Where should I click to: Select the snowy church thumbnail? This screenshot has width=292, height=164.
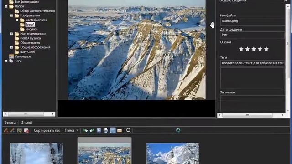pos(172,154)
